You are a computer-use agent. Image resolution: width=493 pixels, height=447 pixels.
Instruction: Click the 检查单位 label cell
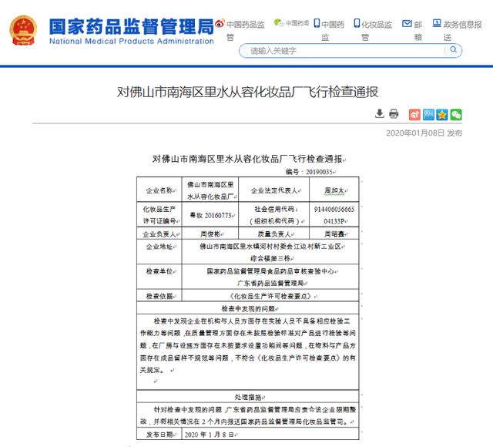[159, 277]
